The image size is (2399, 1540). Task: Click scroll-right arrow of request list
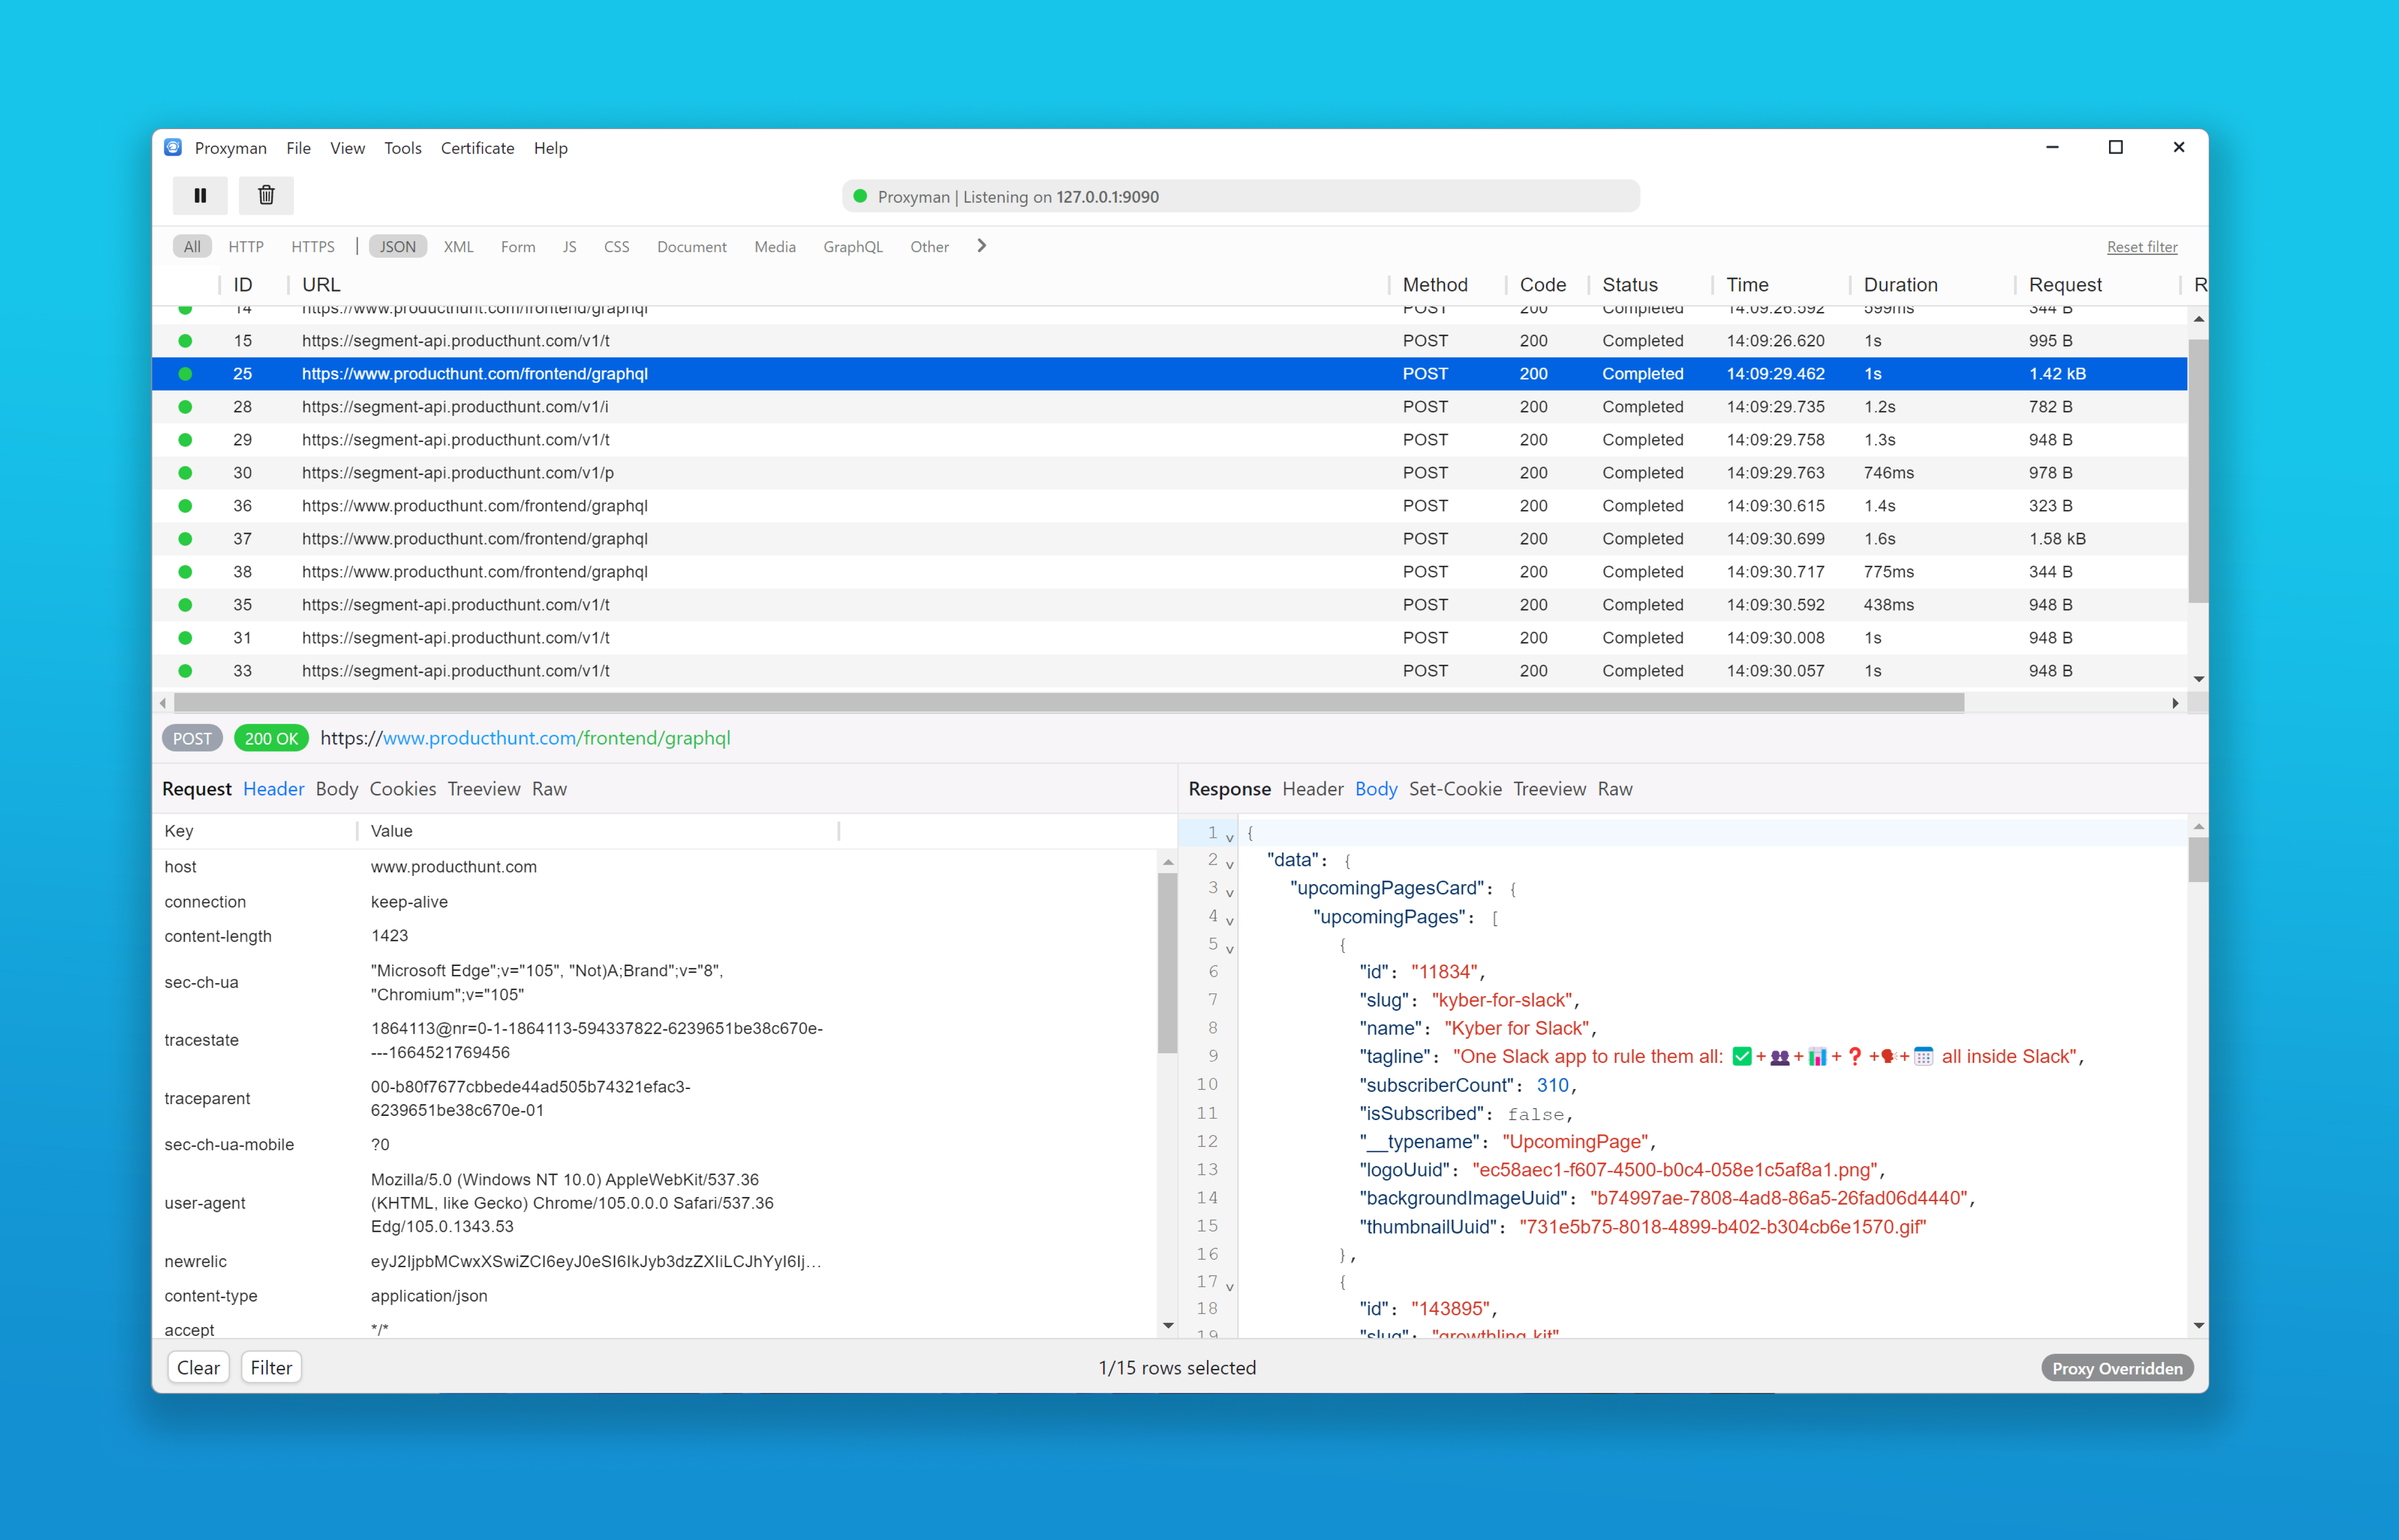tap(2175, 703)
